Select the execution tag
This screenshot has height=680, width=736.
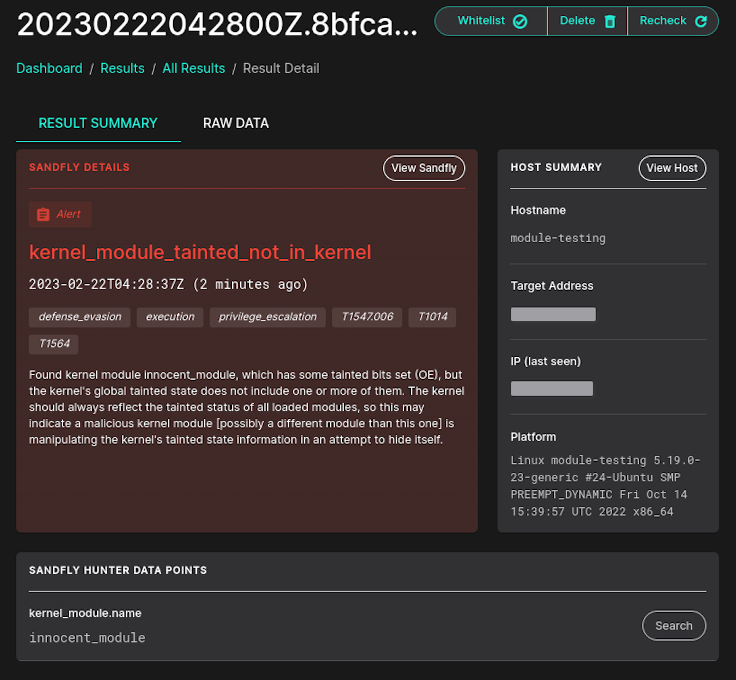[x=170, y=317]
